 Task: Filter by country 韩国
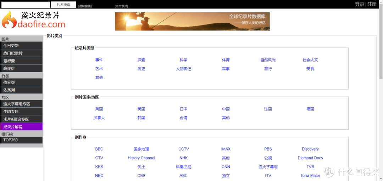[x=141, y=118]
